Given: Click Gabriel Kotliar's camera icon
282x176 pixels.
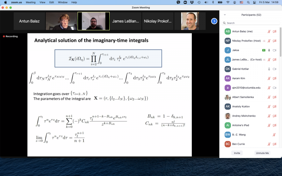Looking at the screenshot, I should coord(274,69).
